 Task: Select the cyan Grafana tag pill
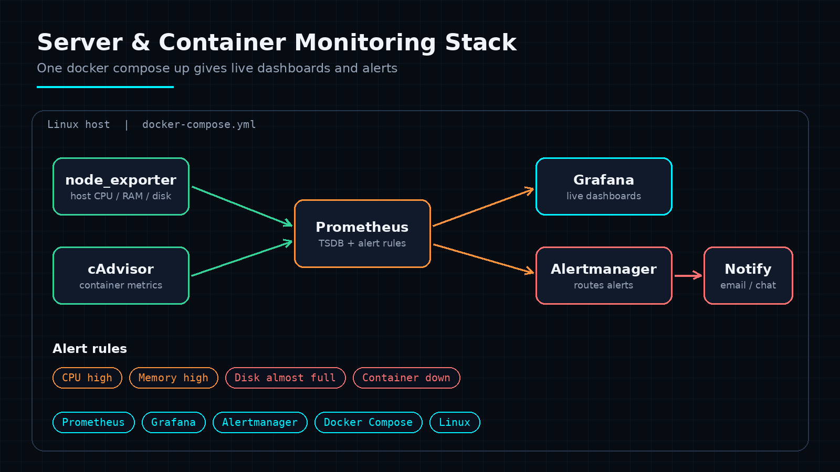(173, 422)
